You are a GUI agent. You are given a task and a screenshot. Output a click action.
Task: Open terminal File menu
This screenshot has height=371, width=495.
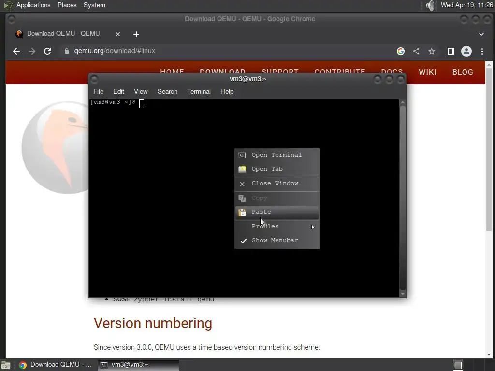[98, 91]
